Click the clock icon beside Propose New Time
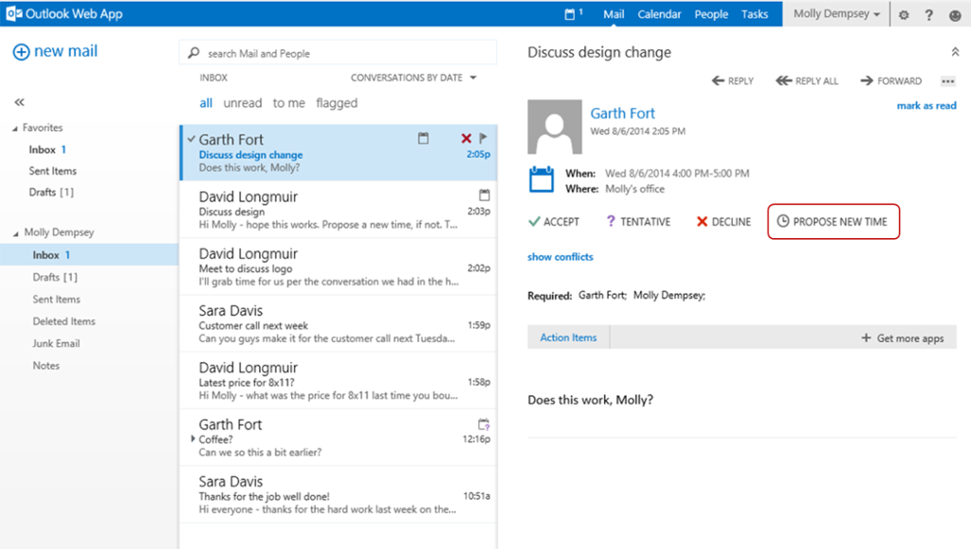 (x=783, y=221)
